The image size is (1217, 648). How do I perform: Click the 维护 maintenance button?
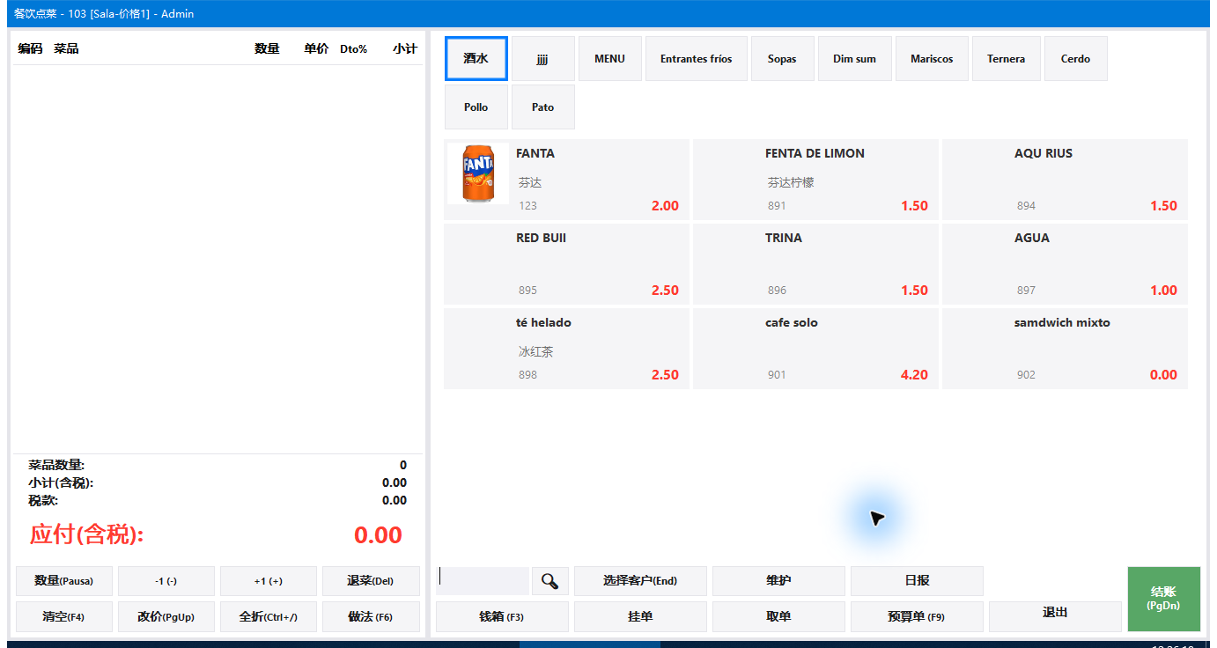pos(778,581)
